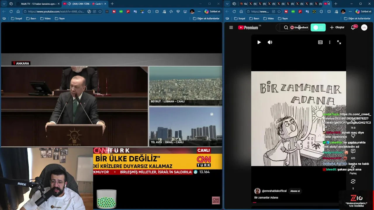Open YouTube notifications bell with 9+ badge
Viewport: 374px width, 210px height.
[353, 27]
